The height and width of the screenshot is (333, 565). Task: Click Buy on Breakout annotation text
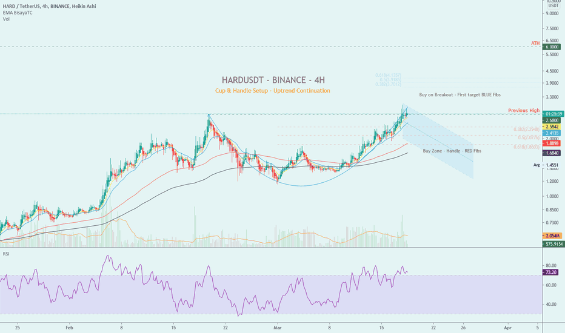pos(460,94)
